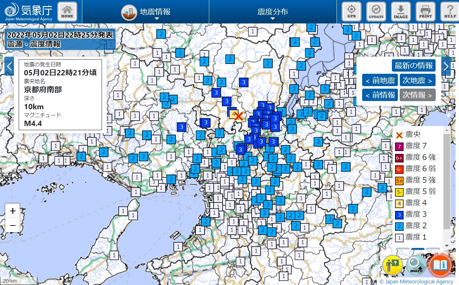This screenshot has width=459, height=285.
Task: Expand the 震度分布 dropdown menu
Action: click(273, 12)
